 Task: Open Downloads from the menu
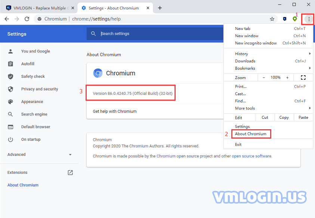pos(268,61)
